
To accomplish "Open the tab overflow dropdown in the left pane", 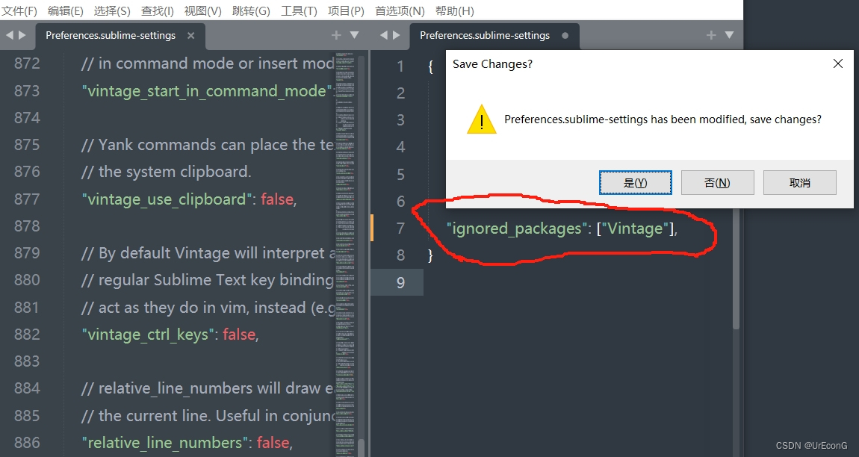I will click(353, 34).
